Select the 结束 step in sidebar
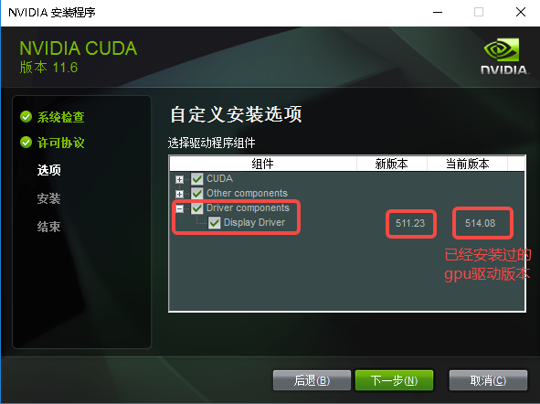 [x=49, y=227]
